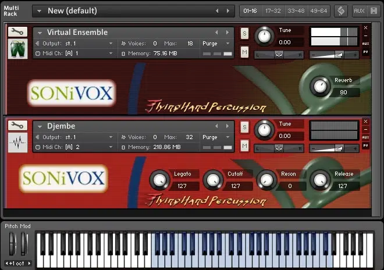Click the Djembe Cutoff value 127
Screen dimensions: 384x270
pos(236,186)
